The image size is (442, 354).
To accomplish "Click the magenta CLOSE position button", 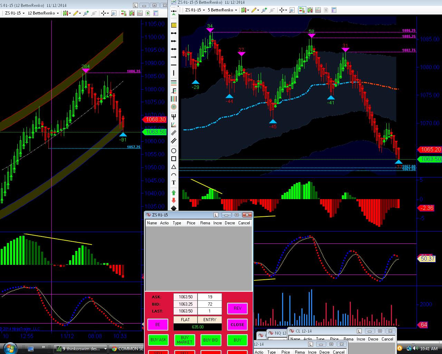I will [x=237, y=325].
